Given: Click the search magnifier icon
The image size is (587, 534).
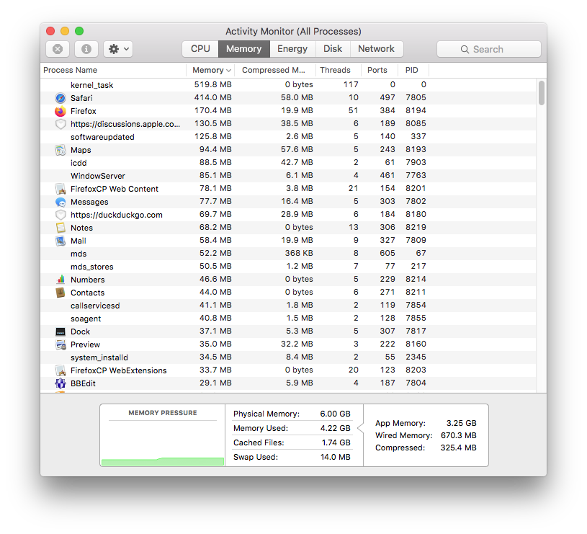Looking at the screenshot, I should (x=465, y=50).
